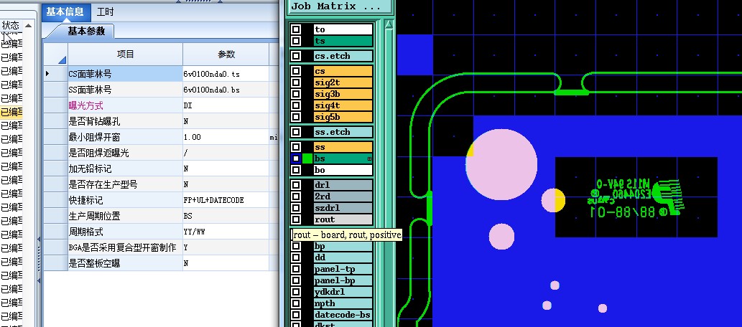The image size is (742, 327).
Task: Toggle the checkbox for layer cs.etch
Action: (296, 56)
